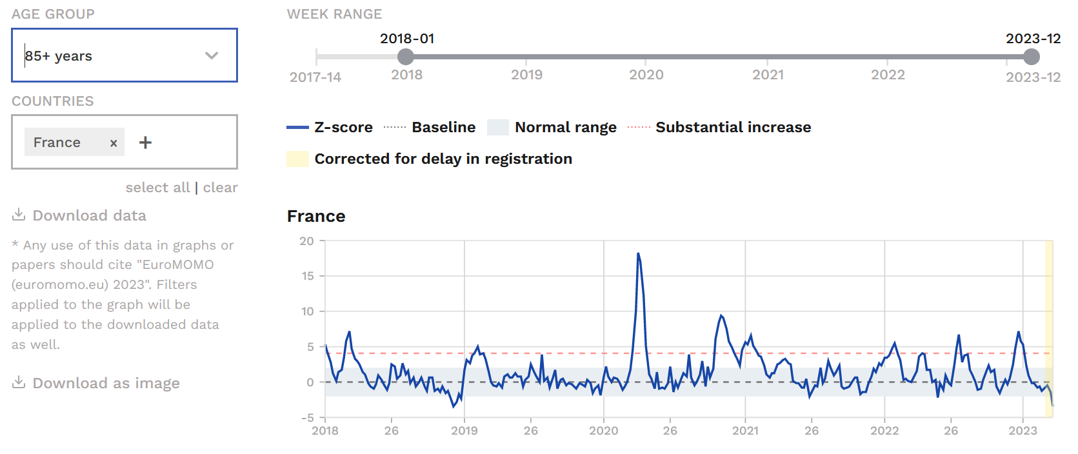1078x454 pixels.
Task: Remove France using the x icon
Action: 114,143
